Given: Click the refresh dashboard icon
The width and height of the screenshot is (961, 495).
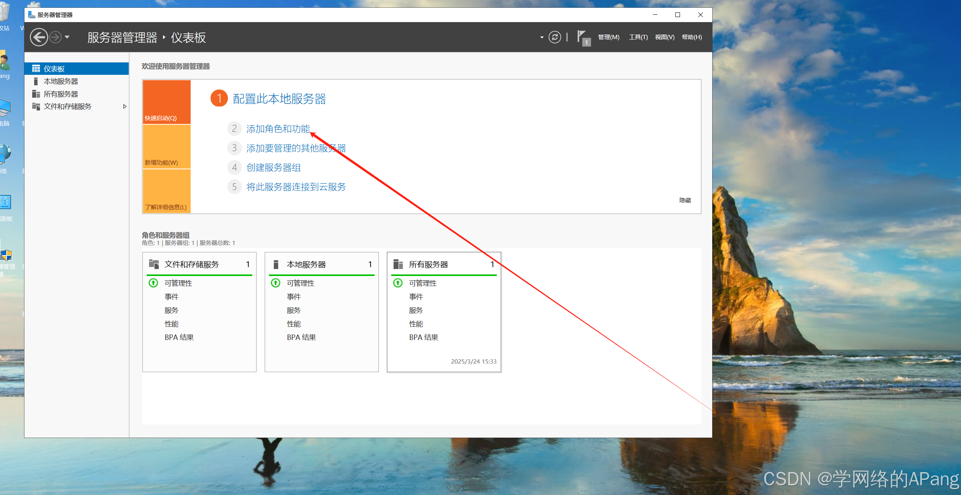Looking at the screenshot, I should pyautogui.click(x=555, y=37).
